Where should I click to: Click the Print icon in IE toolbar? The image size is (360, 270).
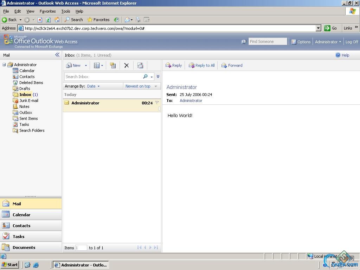click(x=138, y=20)
